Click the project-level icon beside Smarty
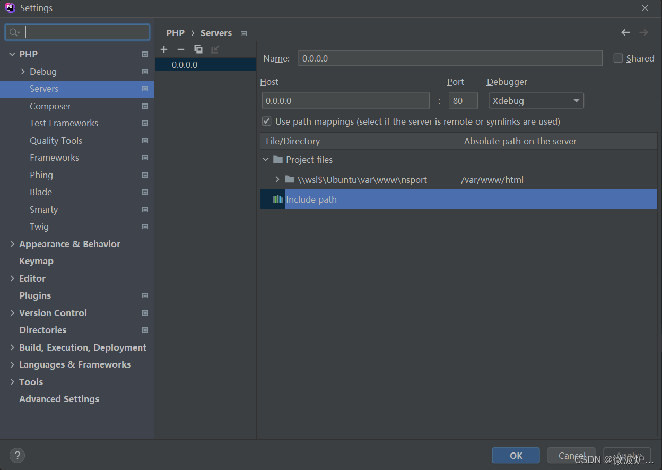This screenshot has height=470, width=662. click(145, 210)
